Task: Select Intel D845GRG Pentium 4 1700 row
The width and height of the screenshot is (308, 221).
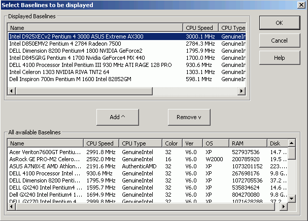Action: 127,58
